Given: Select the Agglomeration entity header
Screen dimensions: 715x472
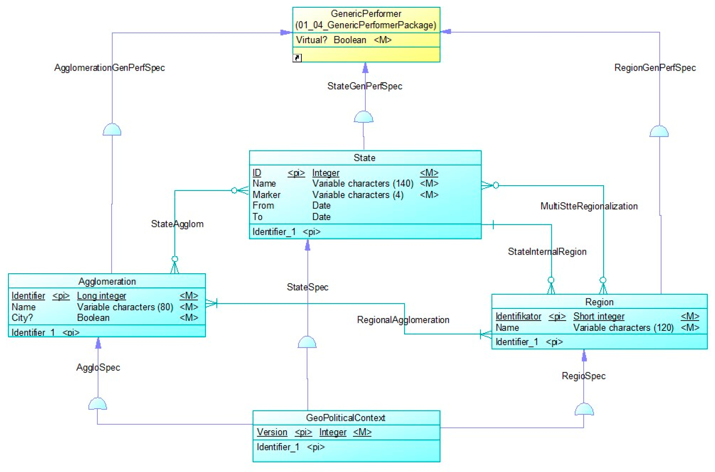Looking at the screenshot, I should click(107, 281).
